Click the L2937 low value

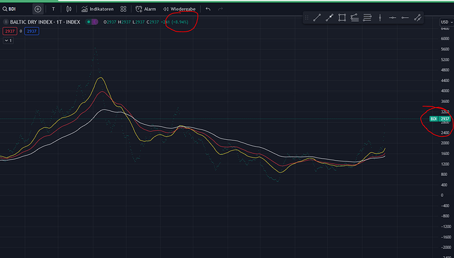138,22
